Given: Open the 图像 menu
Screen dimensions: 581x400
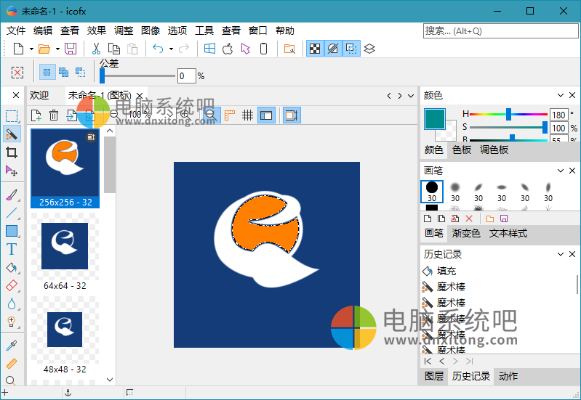Looking at the screenshot, I should [151, 30].
